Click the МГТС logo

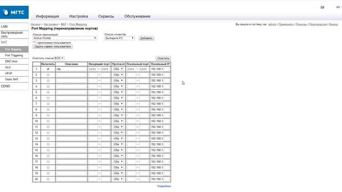click(x=14, y=12)
